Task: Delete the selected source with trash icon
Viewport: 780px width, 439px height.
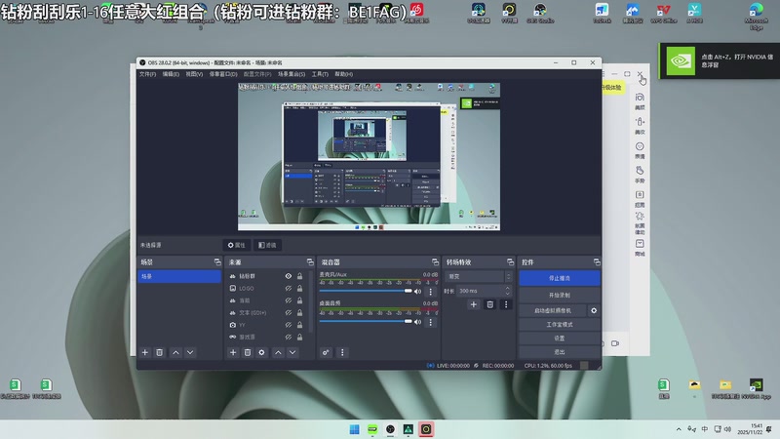Action: [x=248, y=352]
